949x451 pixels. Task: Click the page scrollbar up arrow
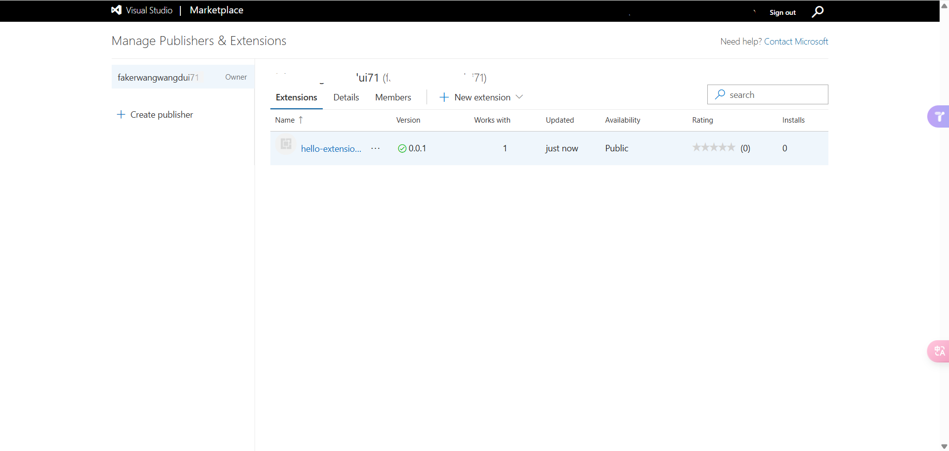pyautogui.click(x=944, y=5)
